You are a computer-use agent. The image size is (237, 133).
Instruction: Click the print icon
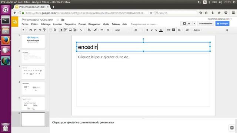tap(31, 30)
